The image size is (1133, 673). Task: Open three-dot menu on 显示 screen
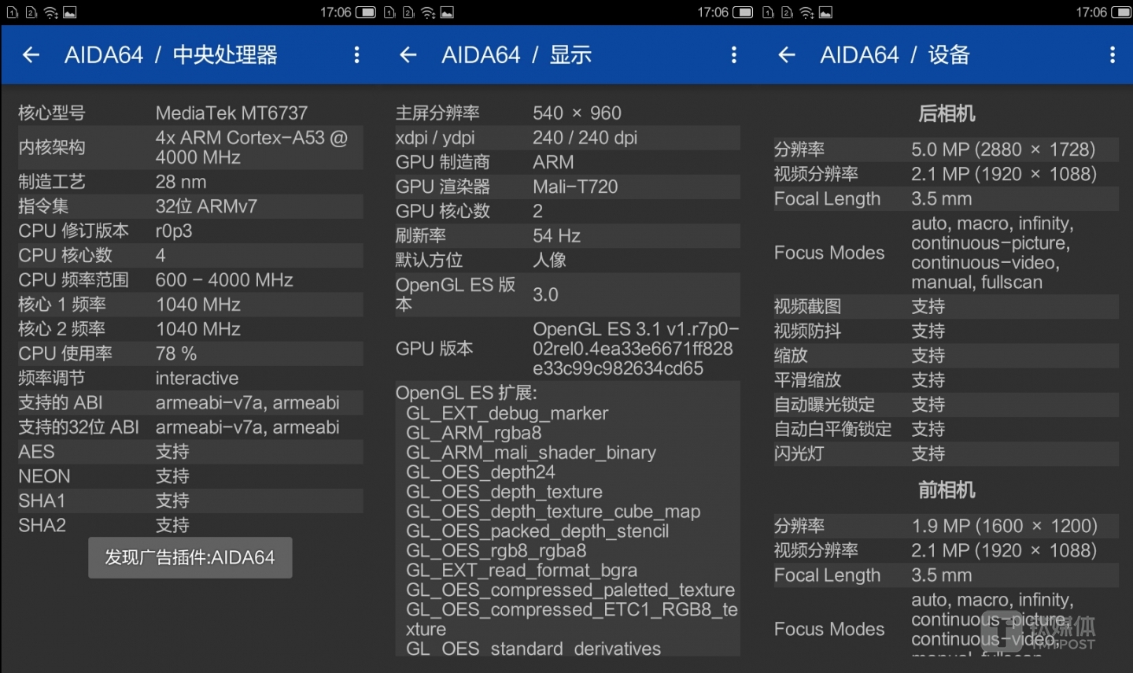click(733, 54)
